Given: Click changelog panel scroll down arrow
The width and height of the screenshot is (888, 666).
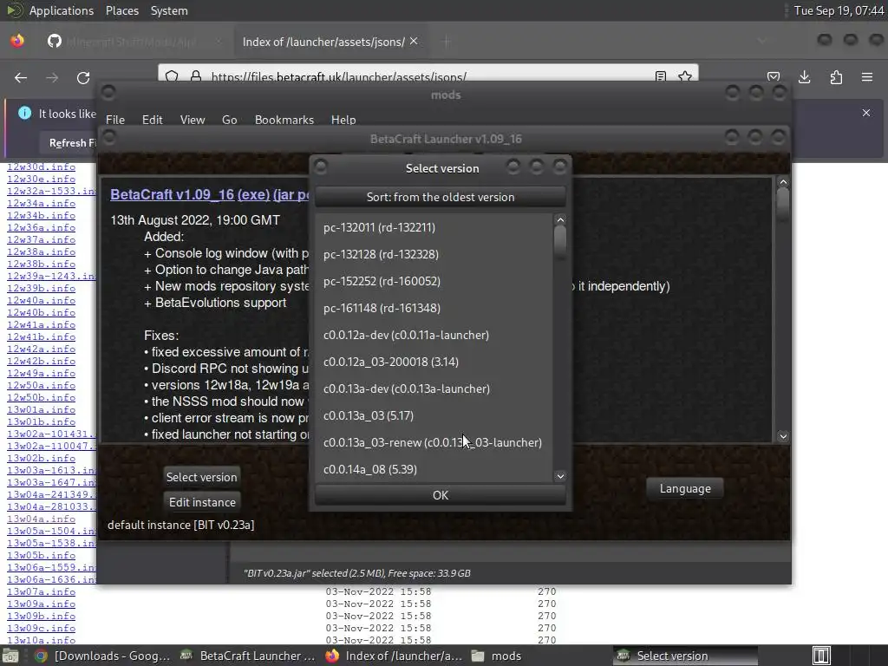Looking at the screenshot, I should pos(783,436).
